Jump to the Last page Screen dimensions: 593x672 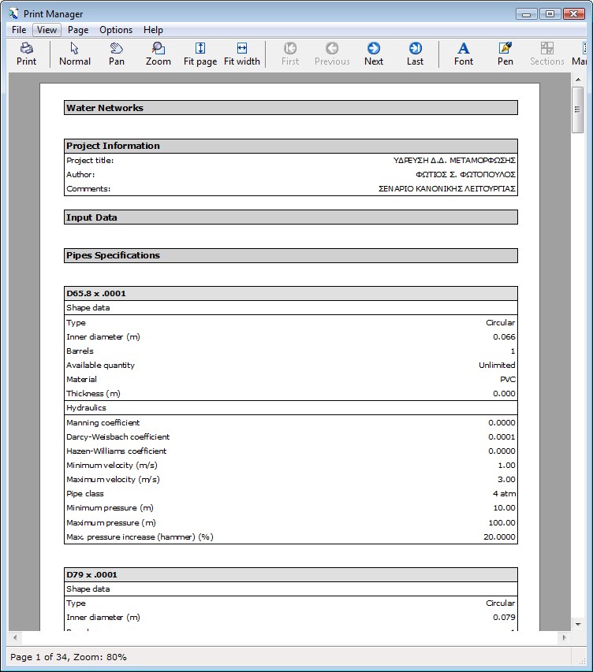416,54
